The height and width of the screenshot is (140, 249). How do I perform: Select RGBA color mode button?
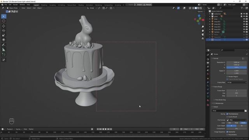(244, 123)
